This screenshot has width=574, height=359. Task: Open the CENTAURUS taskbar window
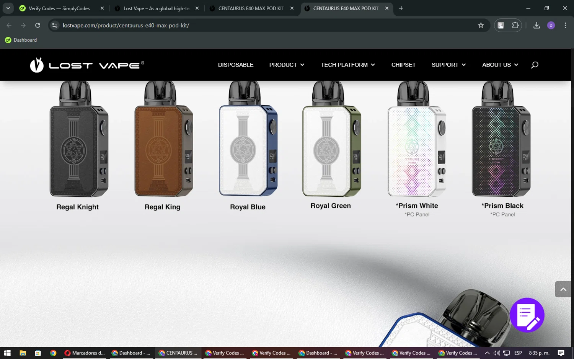click(178, 353)
